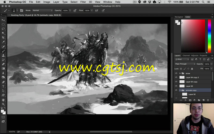Select the Lasso tool
The width and height of the screenshot is (214, 134).
3,29
